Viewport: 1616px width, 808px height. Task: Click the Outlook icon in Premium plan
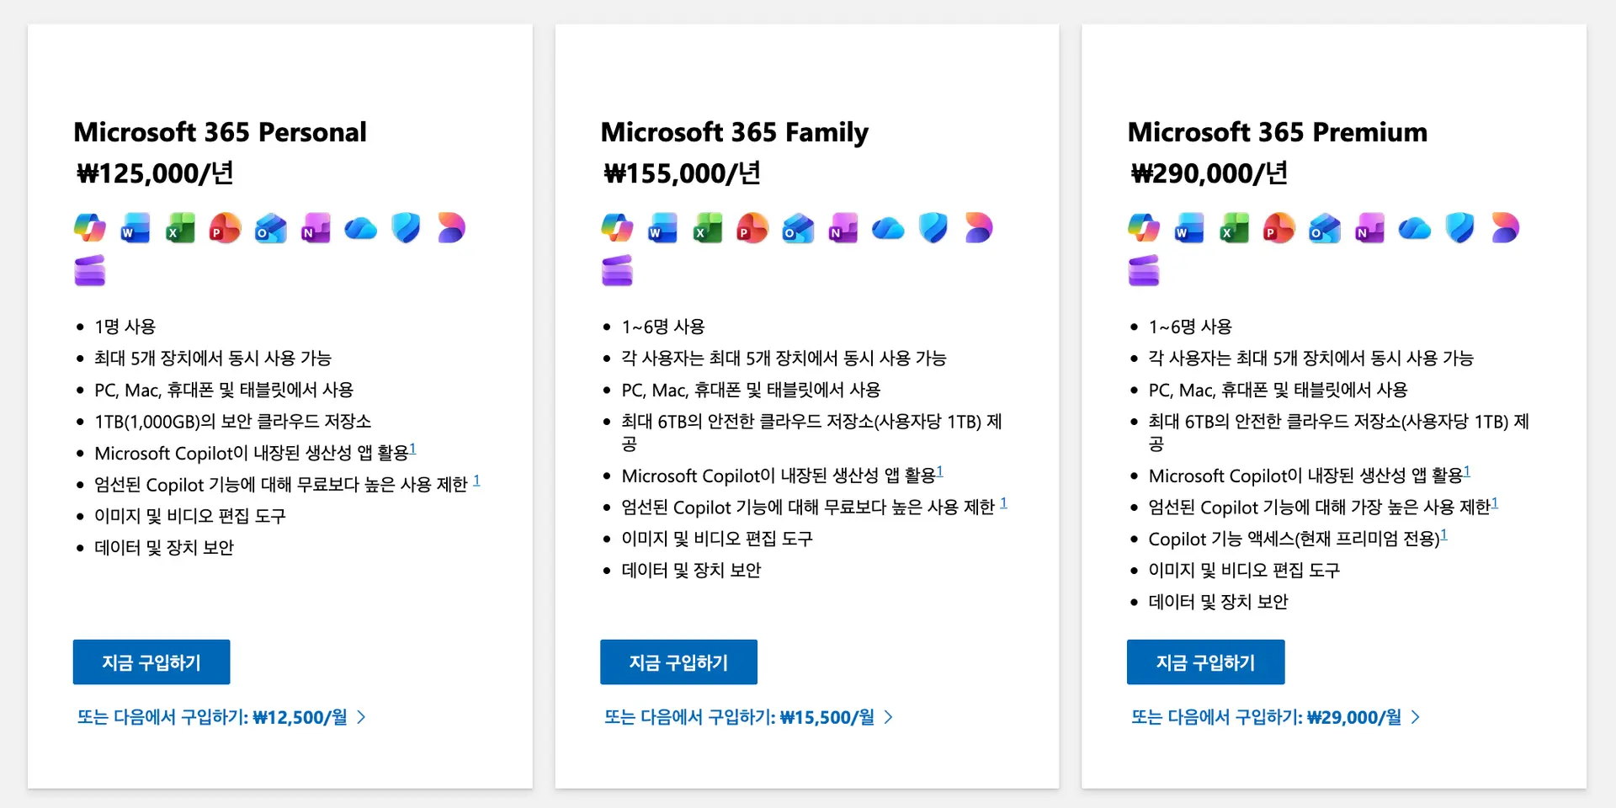point(1324,228)
